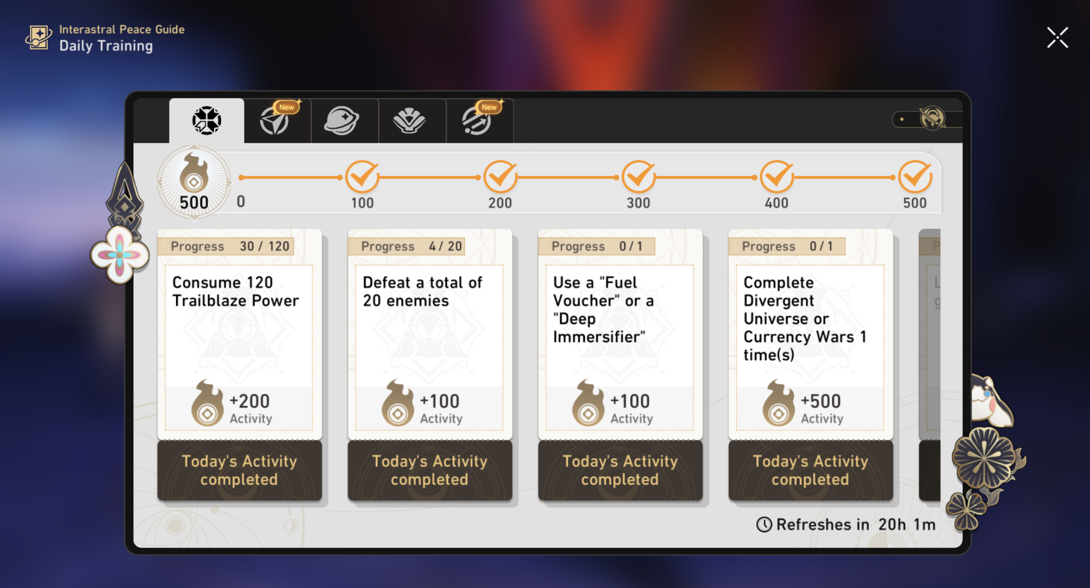Click the four-petal flower bookmark ornament
1090x588 pixels.
point(120,255)
